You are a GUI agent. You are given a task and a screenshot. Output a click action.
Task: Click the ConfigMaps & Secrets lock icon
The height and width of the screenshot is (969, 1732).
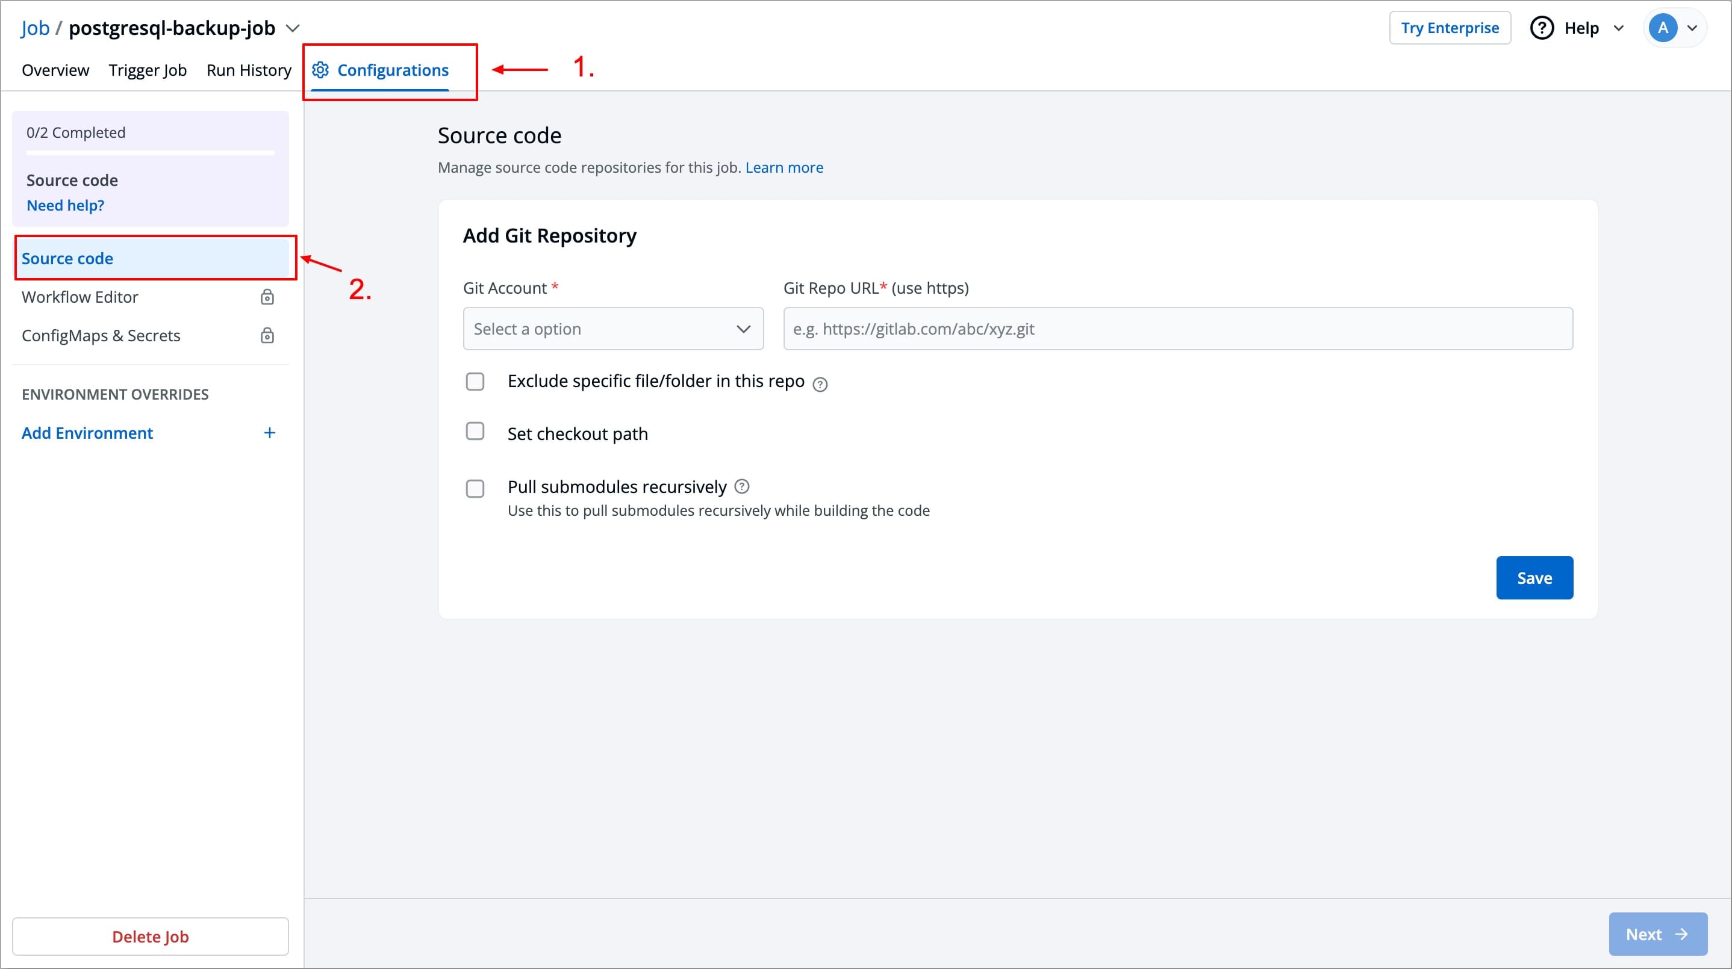267,335
